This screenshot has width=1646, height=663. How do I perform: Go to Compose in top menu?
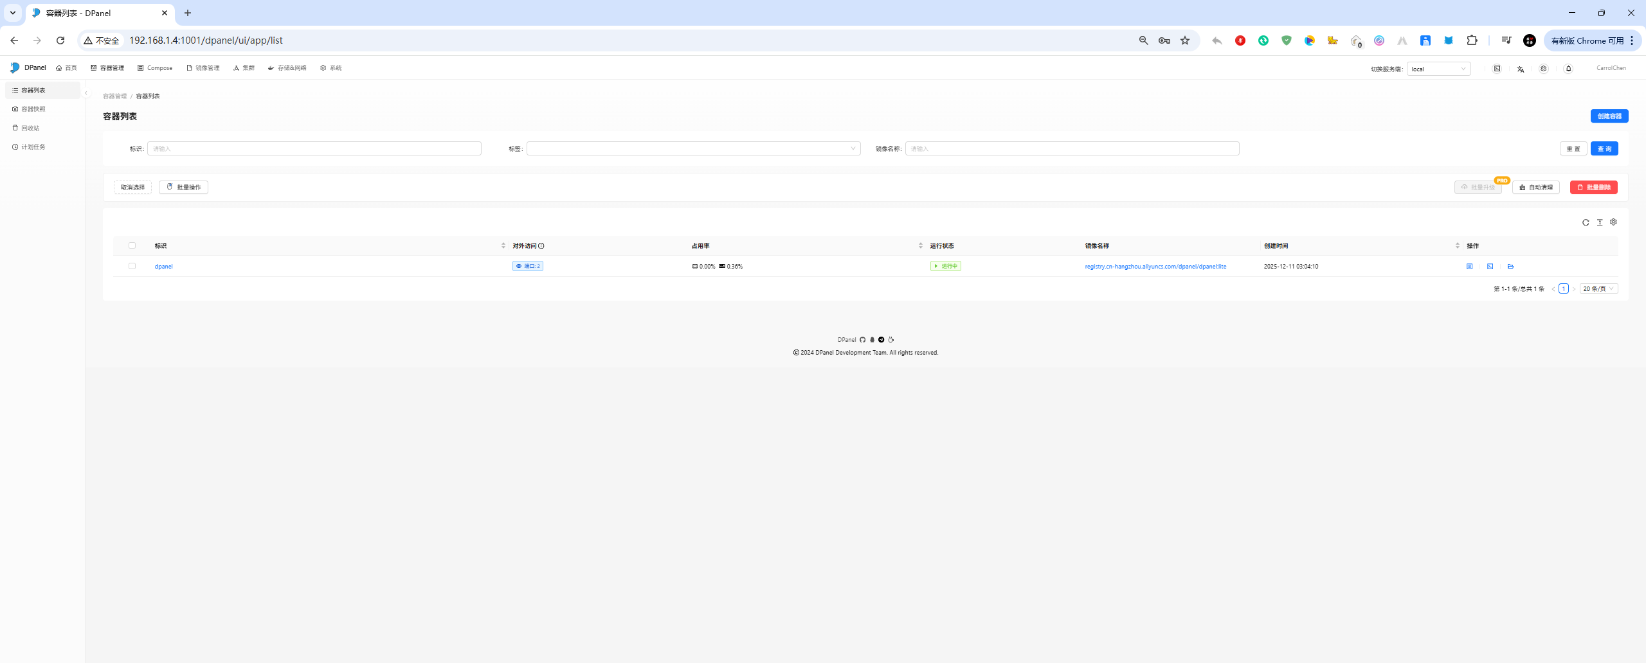tap(155, 68)
